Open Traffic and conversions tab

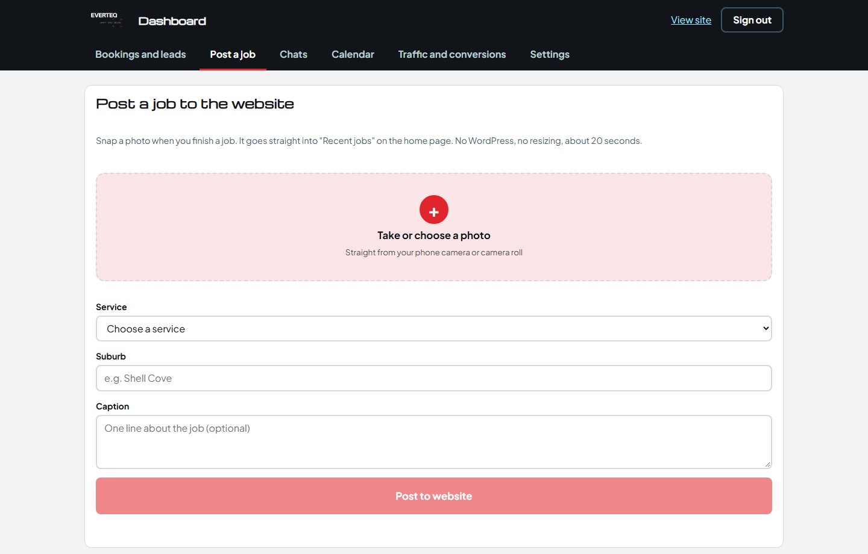pos(452,54)
